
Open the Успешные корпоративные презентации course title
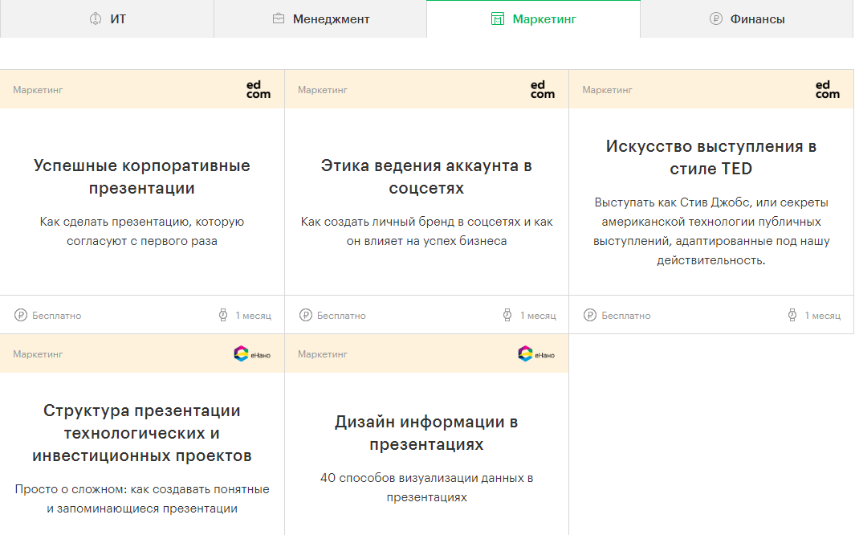pos(142,177)
